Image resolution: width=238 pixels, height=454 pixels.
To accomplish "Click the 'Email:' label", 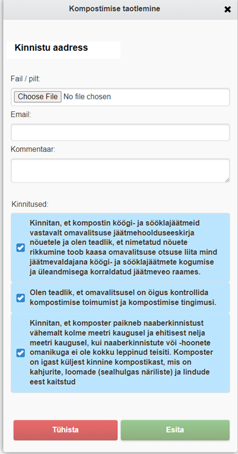I will [21, 114].
